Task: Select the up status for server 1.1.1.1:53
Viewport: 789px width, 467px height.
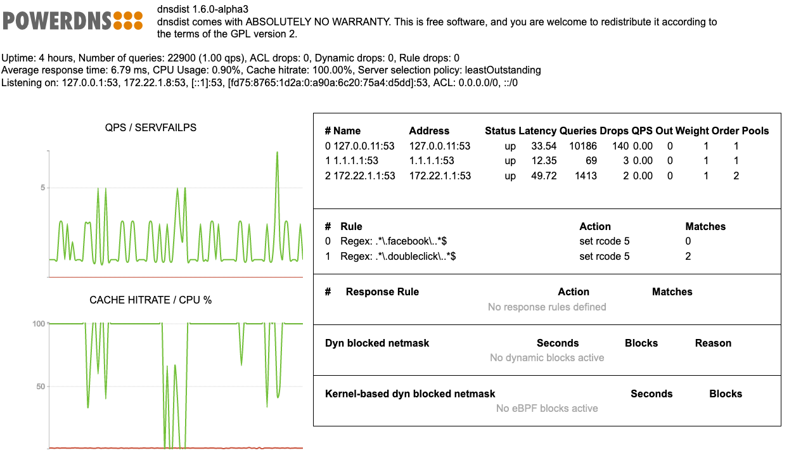Action: (510, 161)
